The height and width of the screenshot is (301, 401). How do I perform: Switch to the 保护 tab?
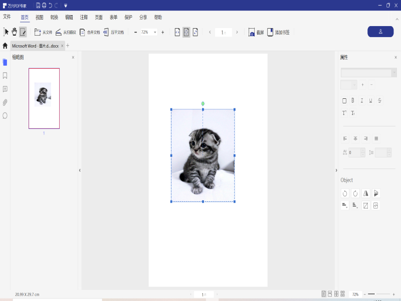pyautogui.click(x=128, y=18)
